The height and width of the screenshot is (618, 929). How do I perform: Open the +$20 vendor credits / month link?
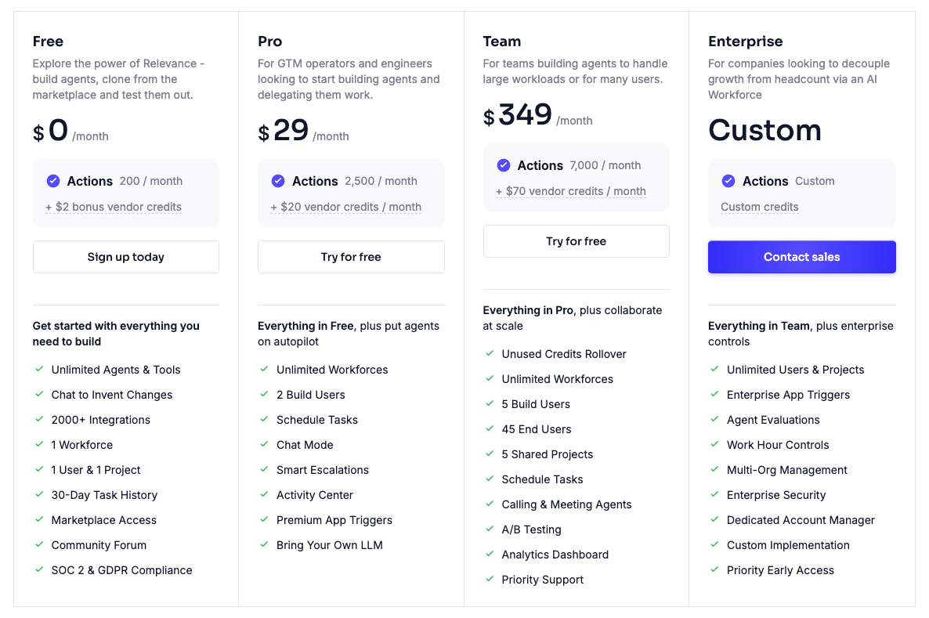click(x=345, y=208)
